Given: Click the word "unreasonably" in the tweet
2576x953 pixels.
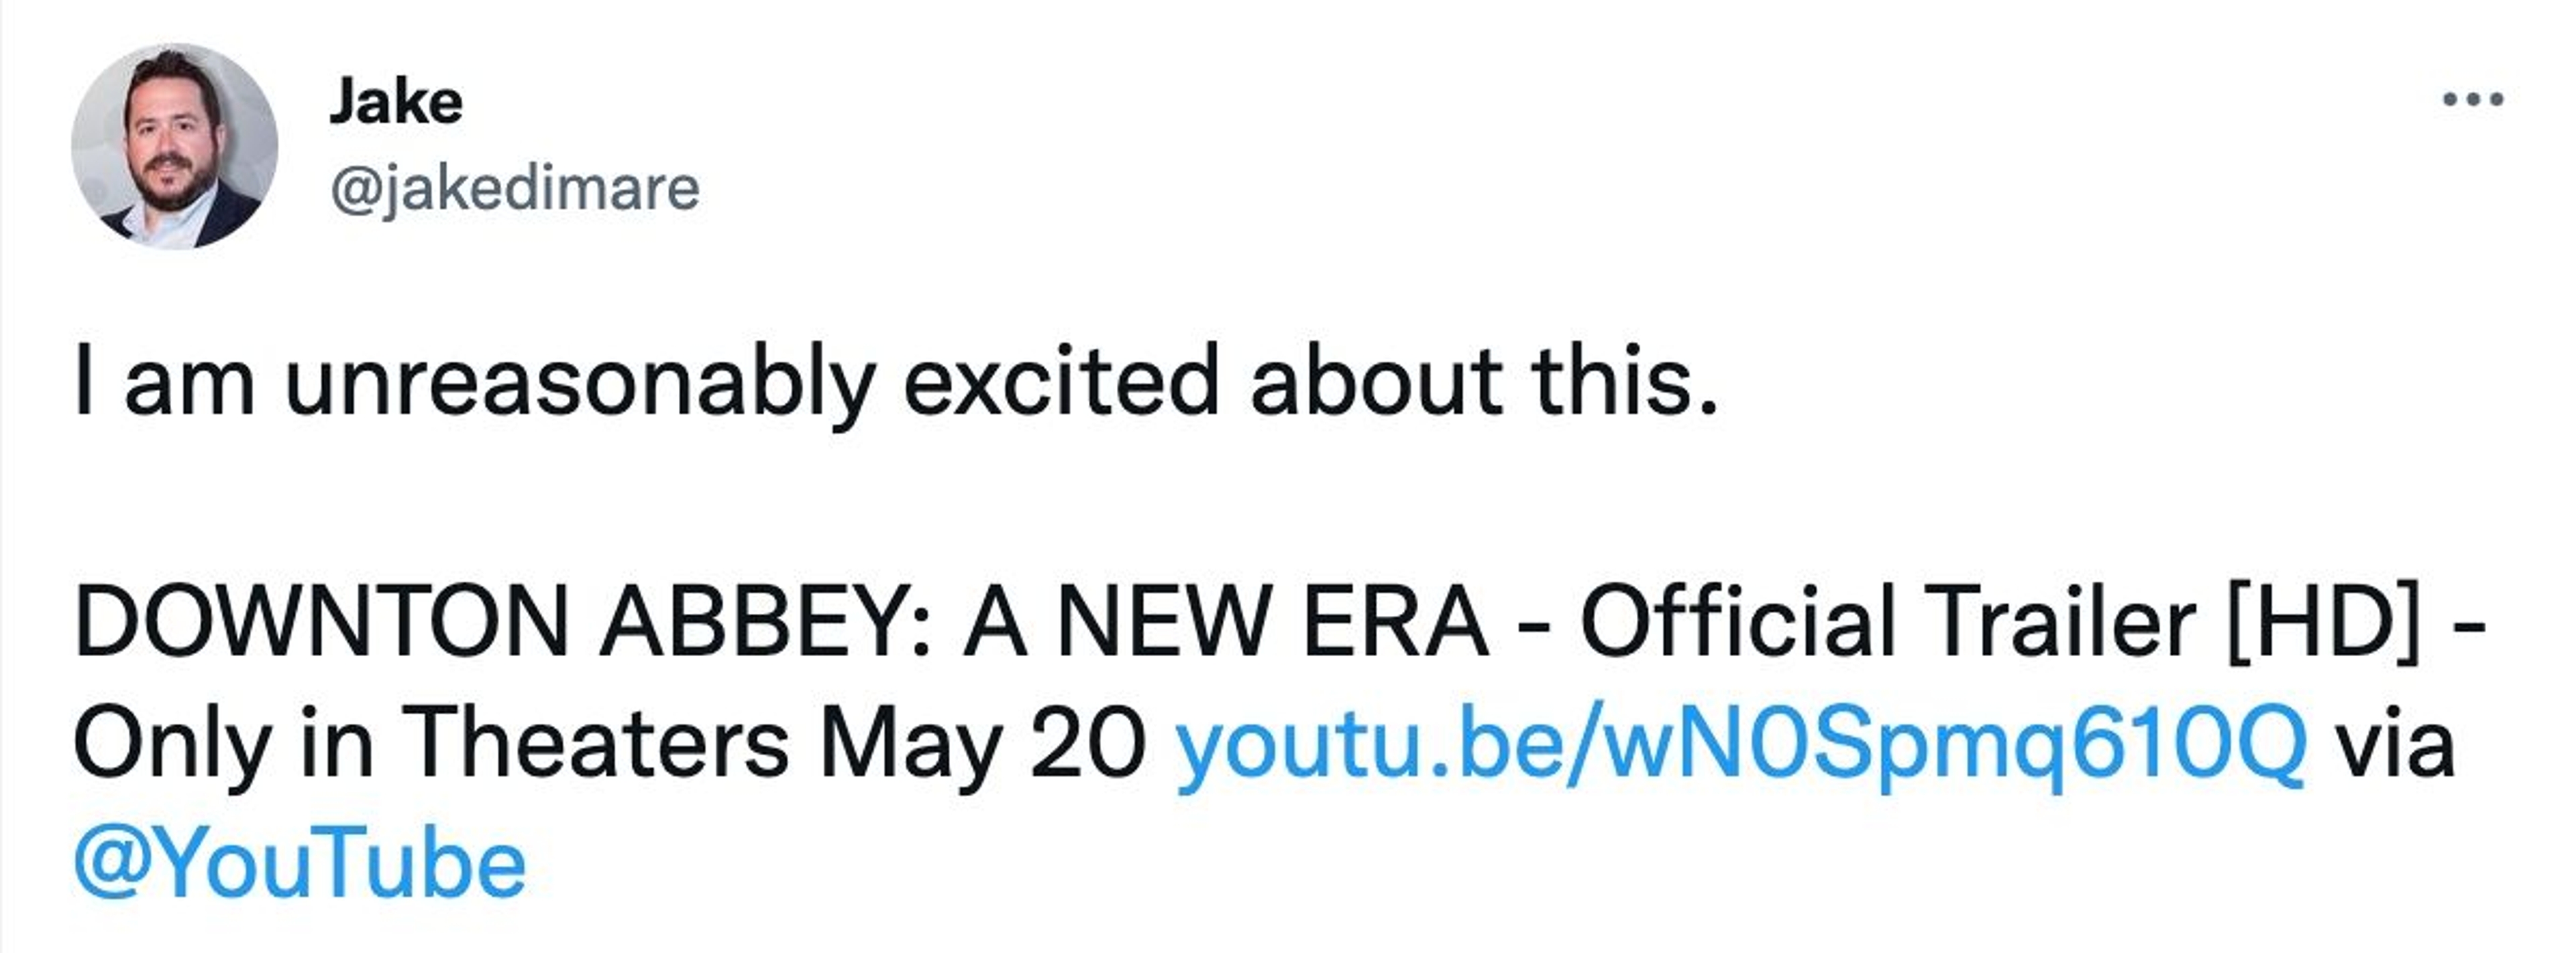Looking at the screenshot, I should coord(580,383).
